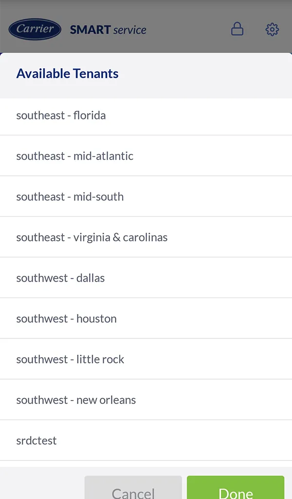Image resolution: width=292 pixels, height=499 pixels.
Task: Confirm with the green Done button
Action: coord(236,487)
